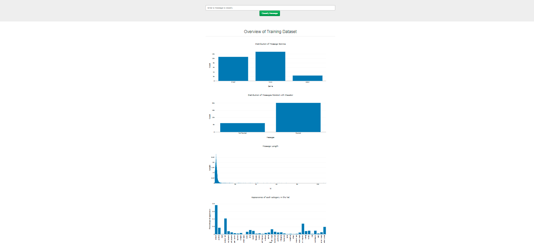Click the Not Related bar

(x=242, y=127)
